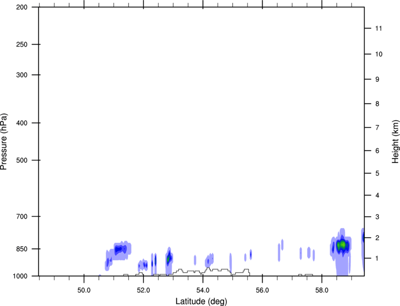The width and height of the screenshot is (400, 306).
Task: Click the 52.0 latitude tick label
Action: [144, 290]
